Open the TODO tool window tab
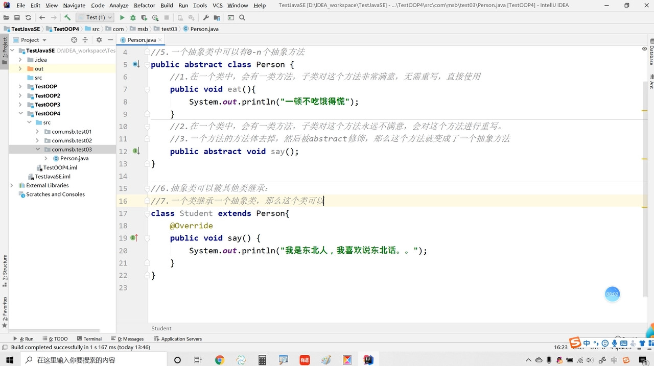This screenshot has height=366, width=654. pyautogui.click(x=55, y=339)
